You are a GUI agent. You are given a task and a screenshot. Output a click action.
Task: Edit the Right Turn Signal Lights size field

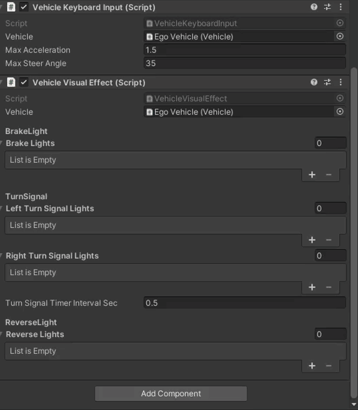[331, 255]
